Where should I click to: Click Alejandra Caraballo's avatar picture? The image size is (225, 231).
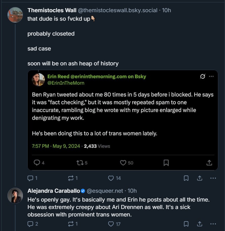(x=15, y=195)
